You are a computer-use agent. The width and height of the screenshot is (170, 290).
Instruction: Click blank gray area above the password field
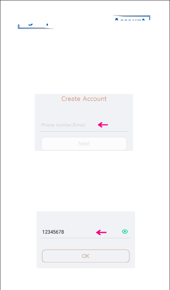pyautogui.click(x=86, y=219)
